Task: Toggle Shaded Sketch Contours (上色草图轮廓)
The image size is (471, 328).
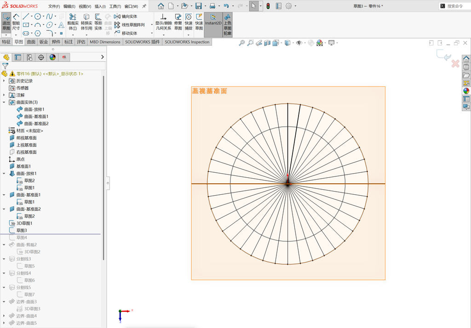Action: [227, 25]
